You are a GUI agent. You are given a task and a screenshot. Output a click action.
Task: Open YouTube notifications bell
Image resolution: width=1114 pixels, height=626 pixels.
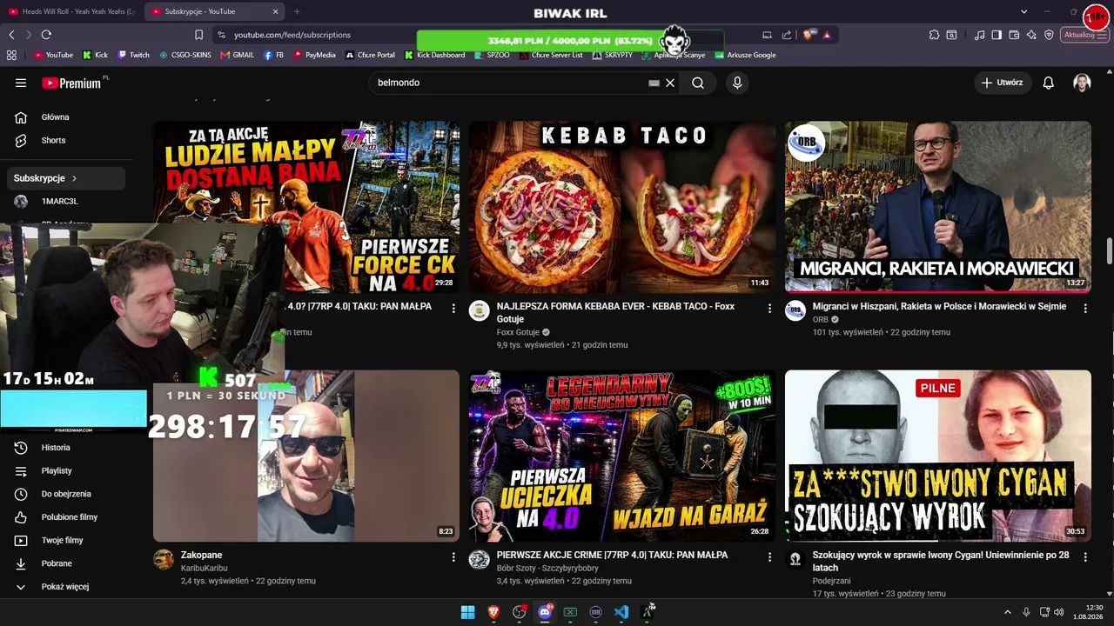coord(1049,83)
